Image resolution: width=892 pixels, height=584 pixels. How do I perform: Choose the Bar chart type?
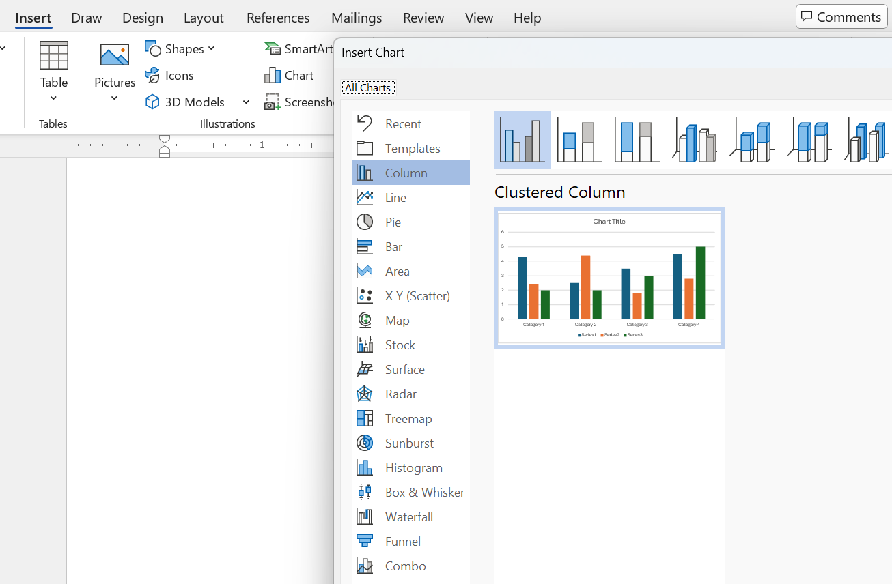point(410,246)
